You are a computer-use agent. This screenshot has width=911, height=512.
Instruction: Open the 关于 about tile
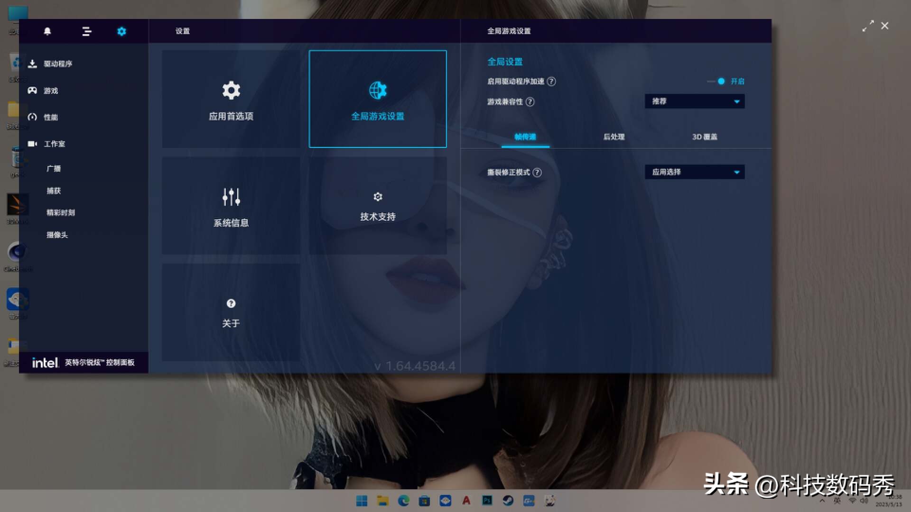tap(231, 313)
